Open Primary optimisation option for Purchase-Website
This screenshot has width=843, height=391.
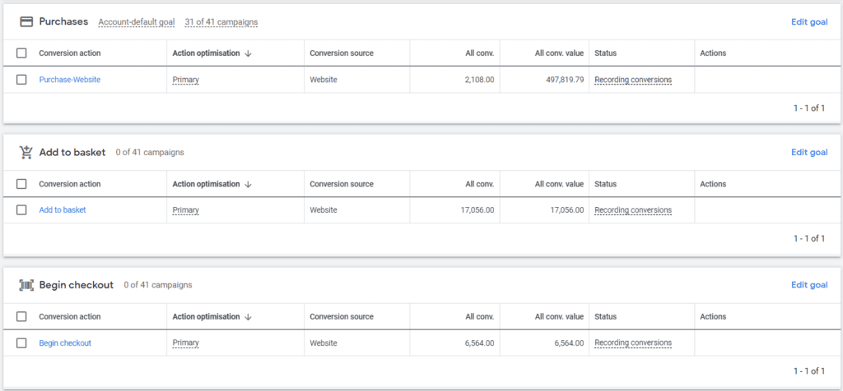tap(185, 80)
